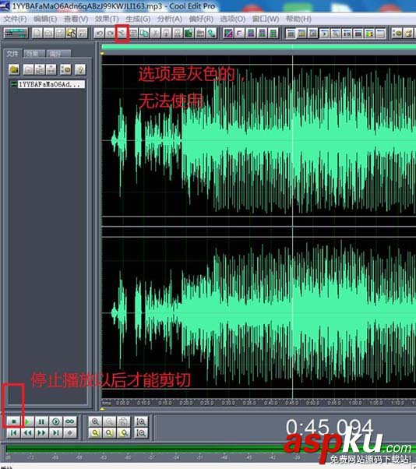Click the Zoom In horizontally magnifier

tap(95, 421)
